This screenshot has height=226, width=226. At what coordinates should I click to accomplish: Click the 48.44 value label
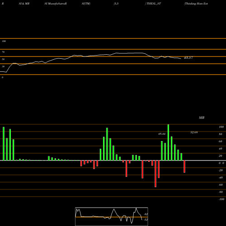[x=162, y=134]
